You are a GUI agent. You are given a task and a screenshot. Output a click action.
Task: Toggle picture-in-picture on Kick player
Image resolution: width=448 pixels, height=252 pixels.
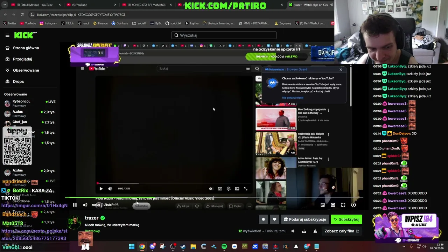click(323, 205)
